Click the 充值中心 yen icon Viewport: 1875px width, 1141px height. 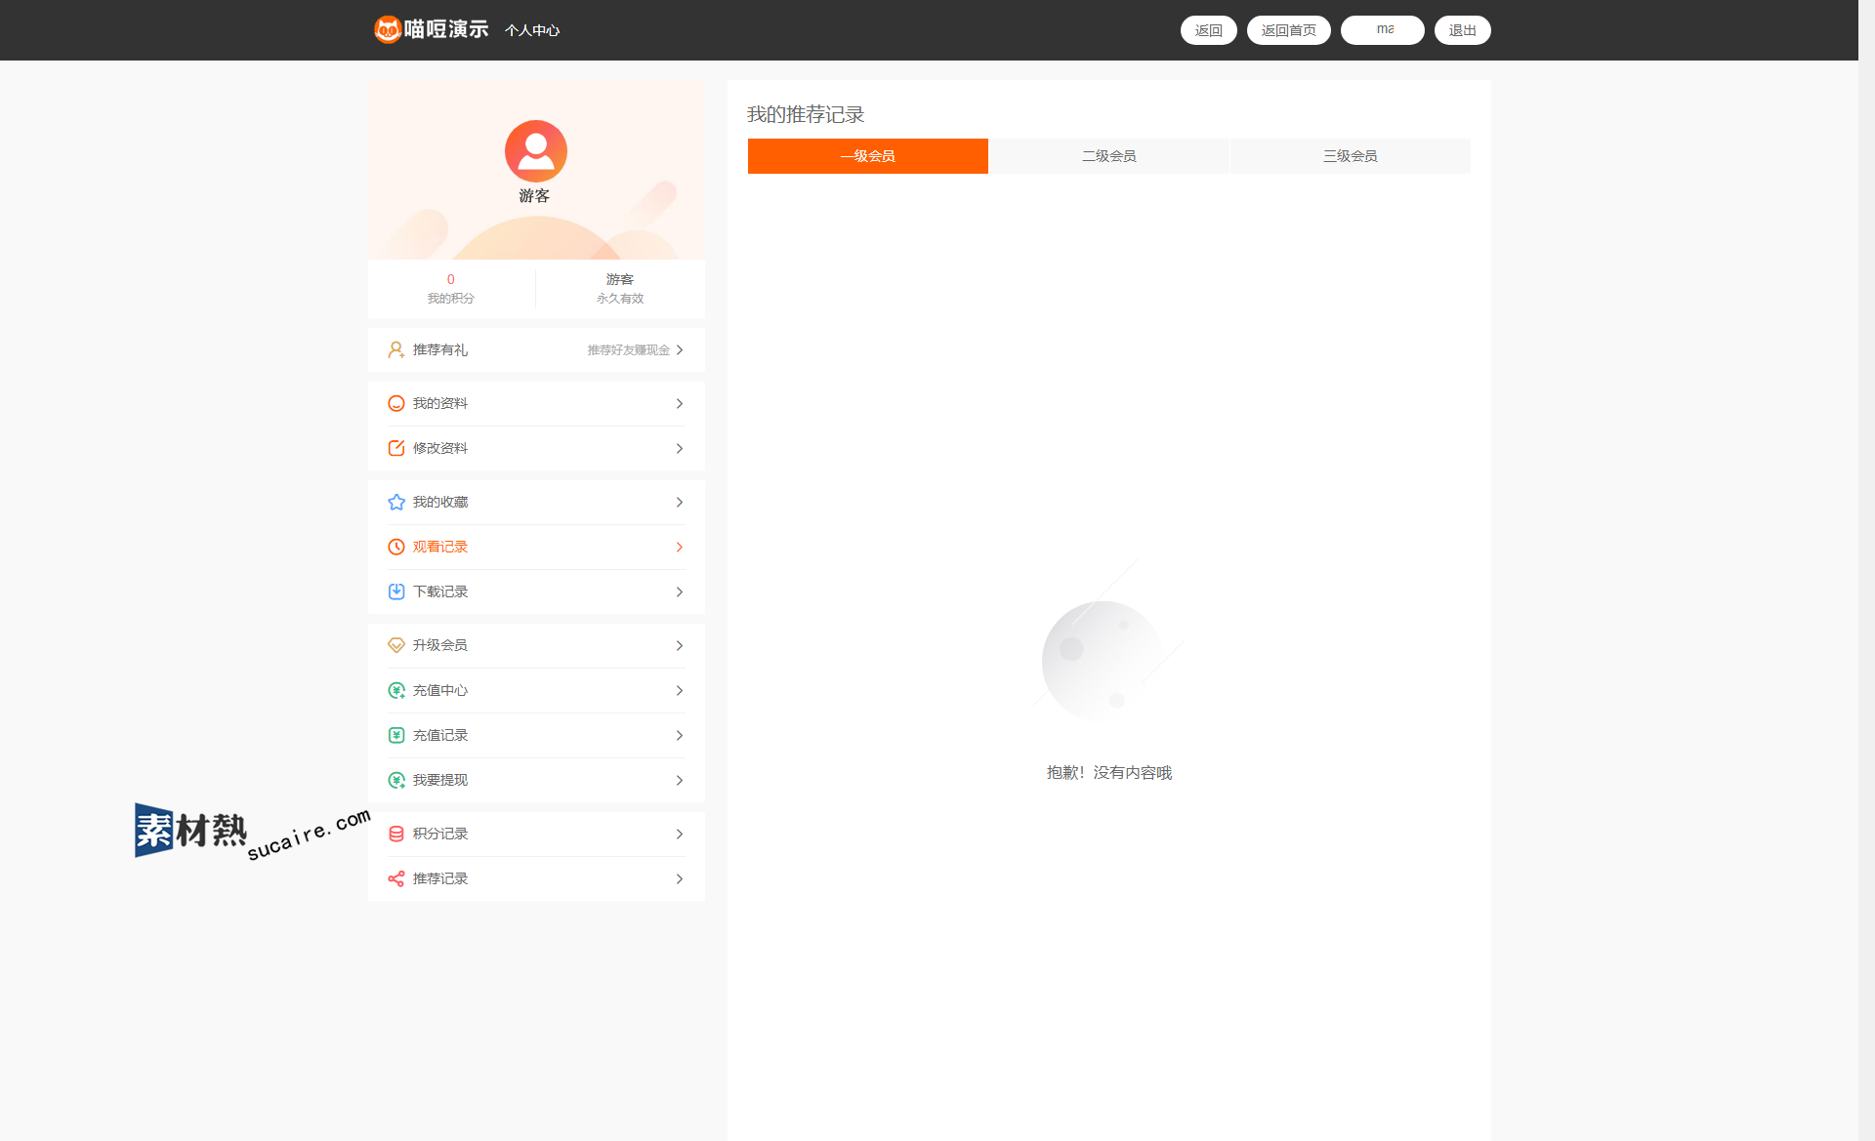tap(396, 690)
